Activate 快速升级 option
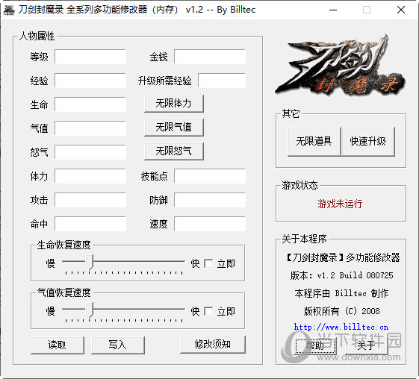 [x=368, y=142]
